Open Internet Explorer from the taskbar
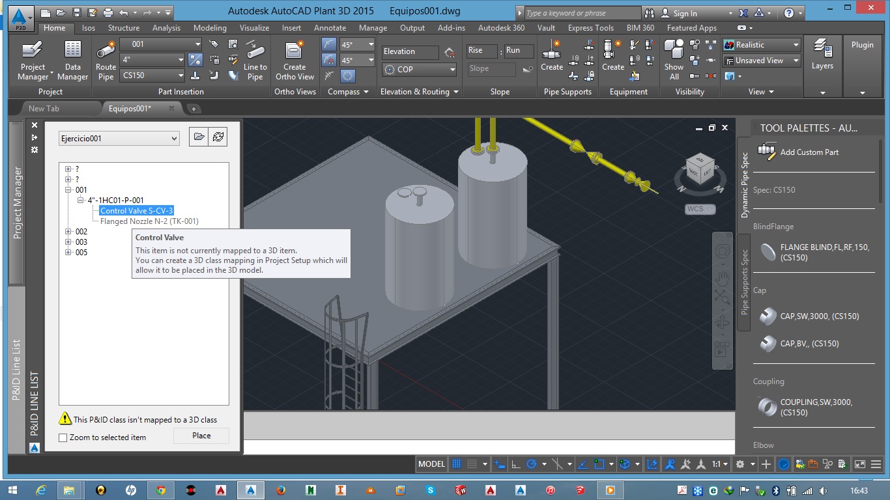The image size is (890, 500). [41, 490]
